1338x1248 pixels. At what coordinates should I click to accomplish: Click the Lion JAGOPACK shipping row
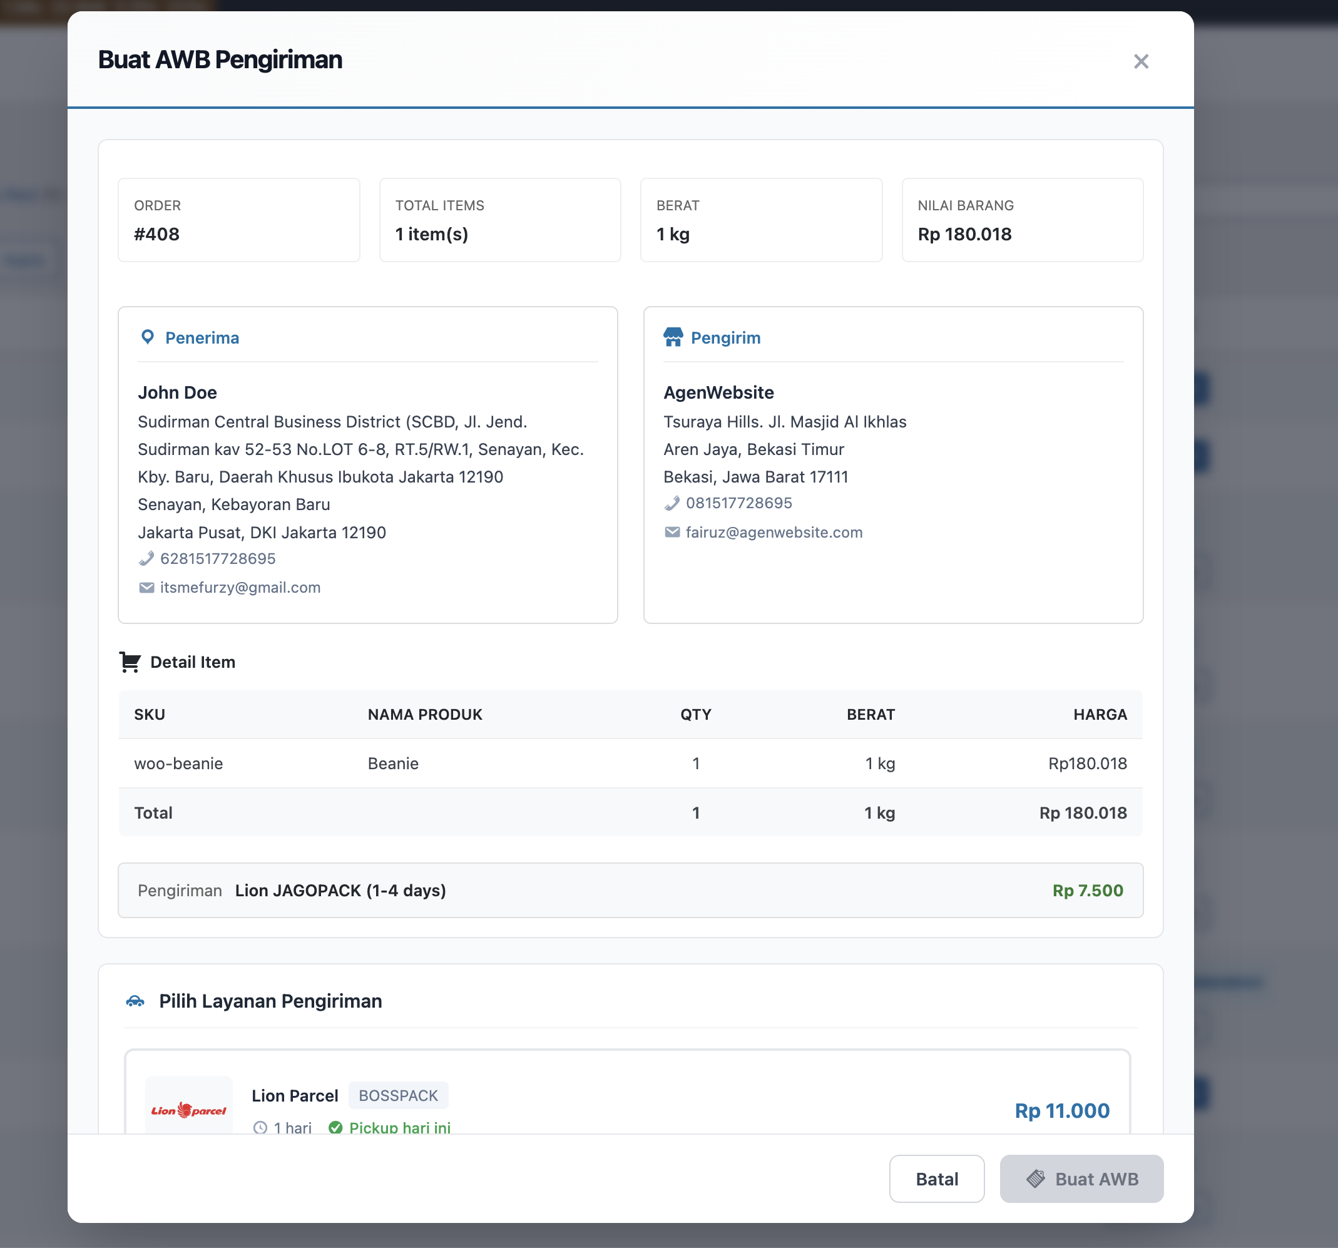pyautogui.click(x=630, y=890)
